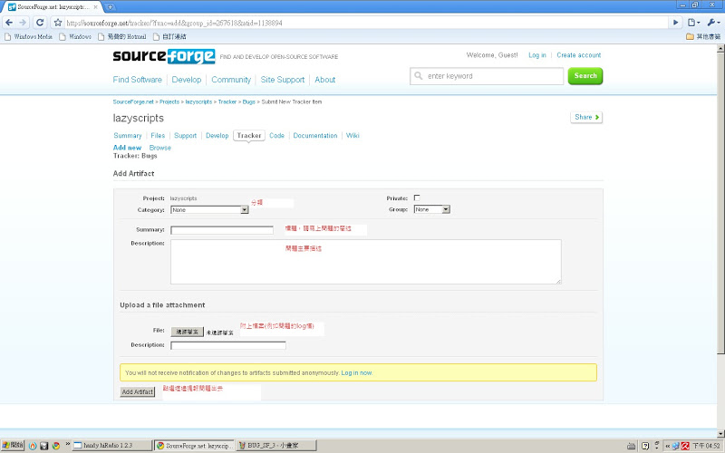Open BUG_SF_3 taskbar window

pyautogui.click(x=277, y=446)
